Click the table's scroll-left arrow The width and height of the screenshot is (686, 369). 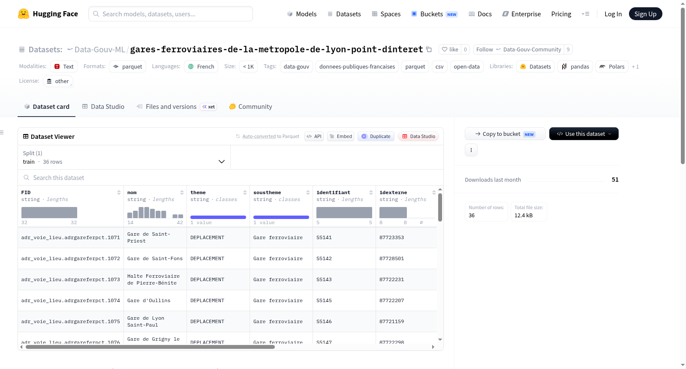[x=21, y=347]
